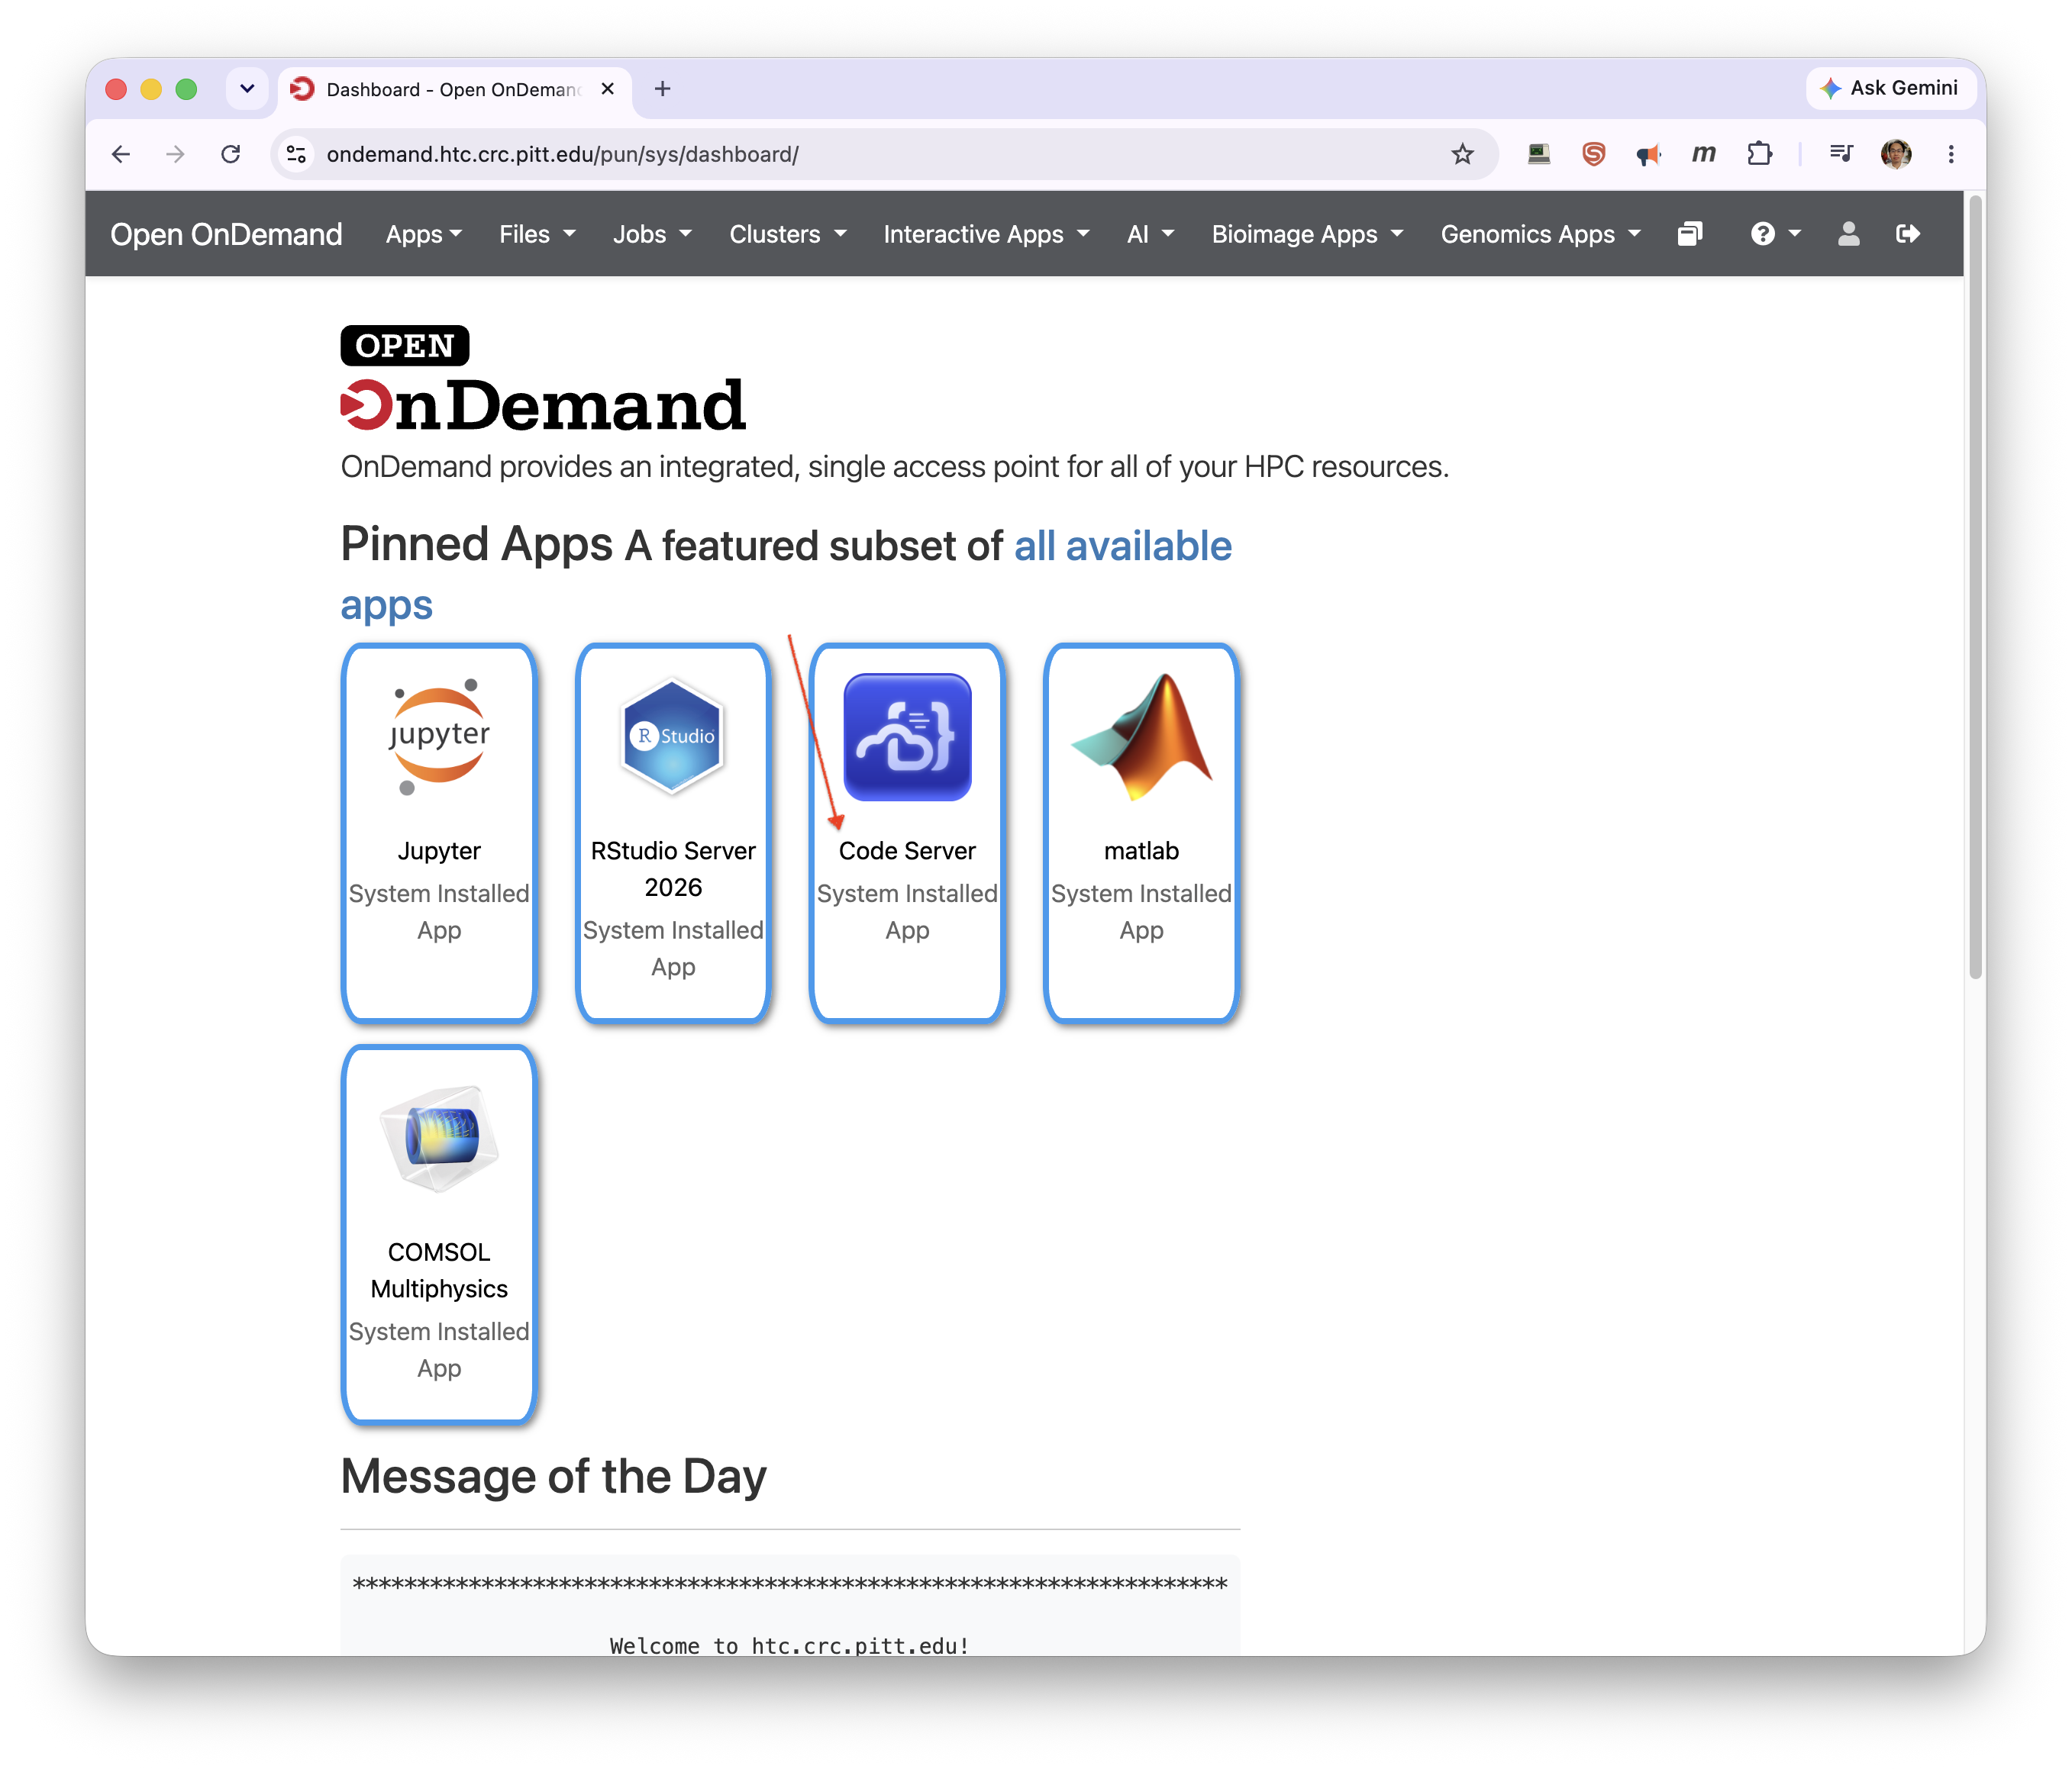Open matlab via its peak logo
This screenshot has height=1769, width=2072.
pos(1141,737)
